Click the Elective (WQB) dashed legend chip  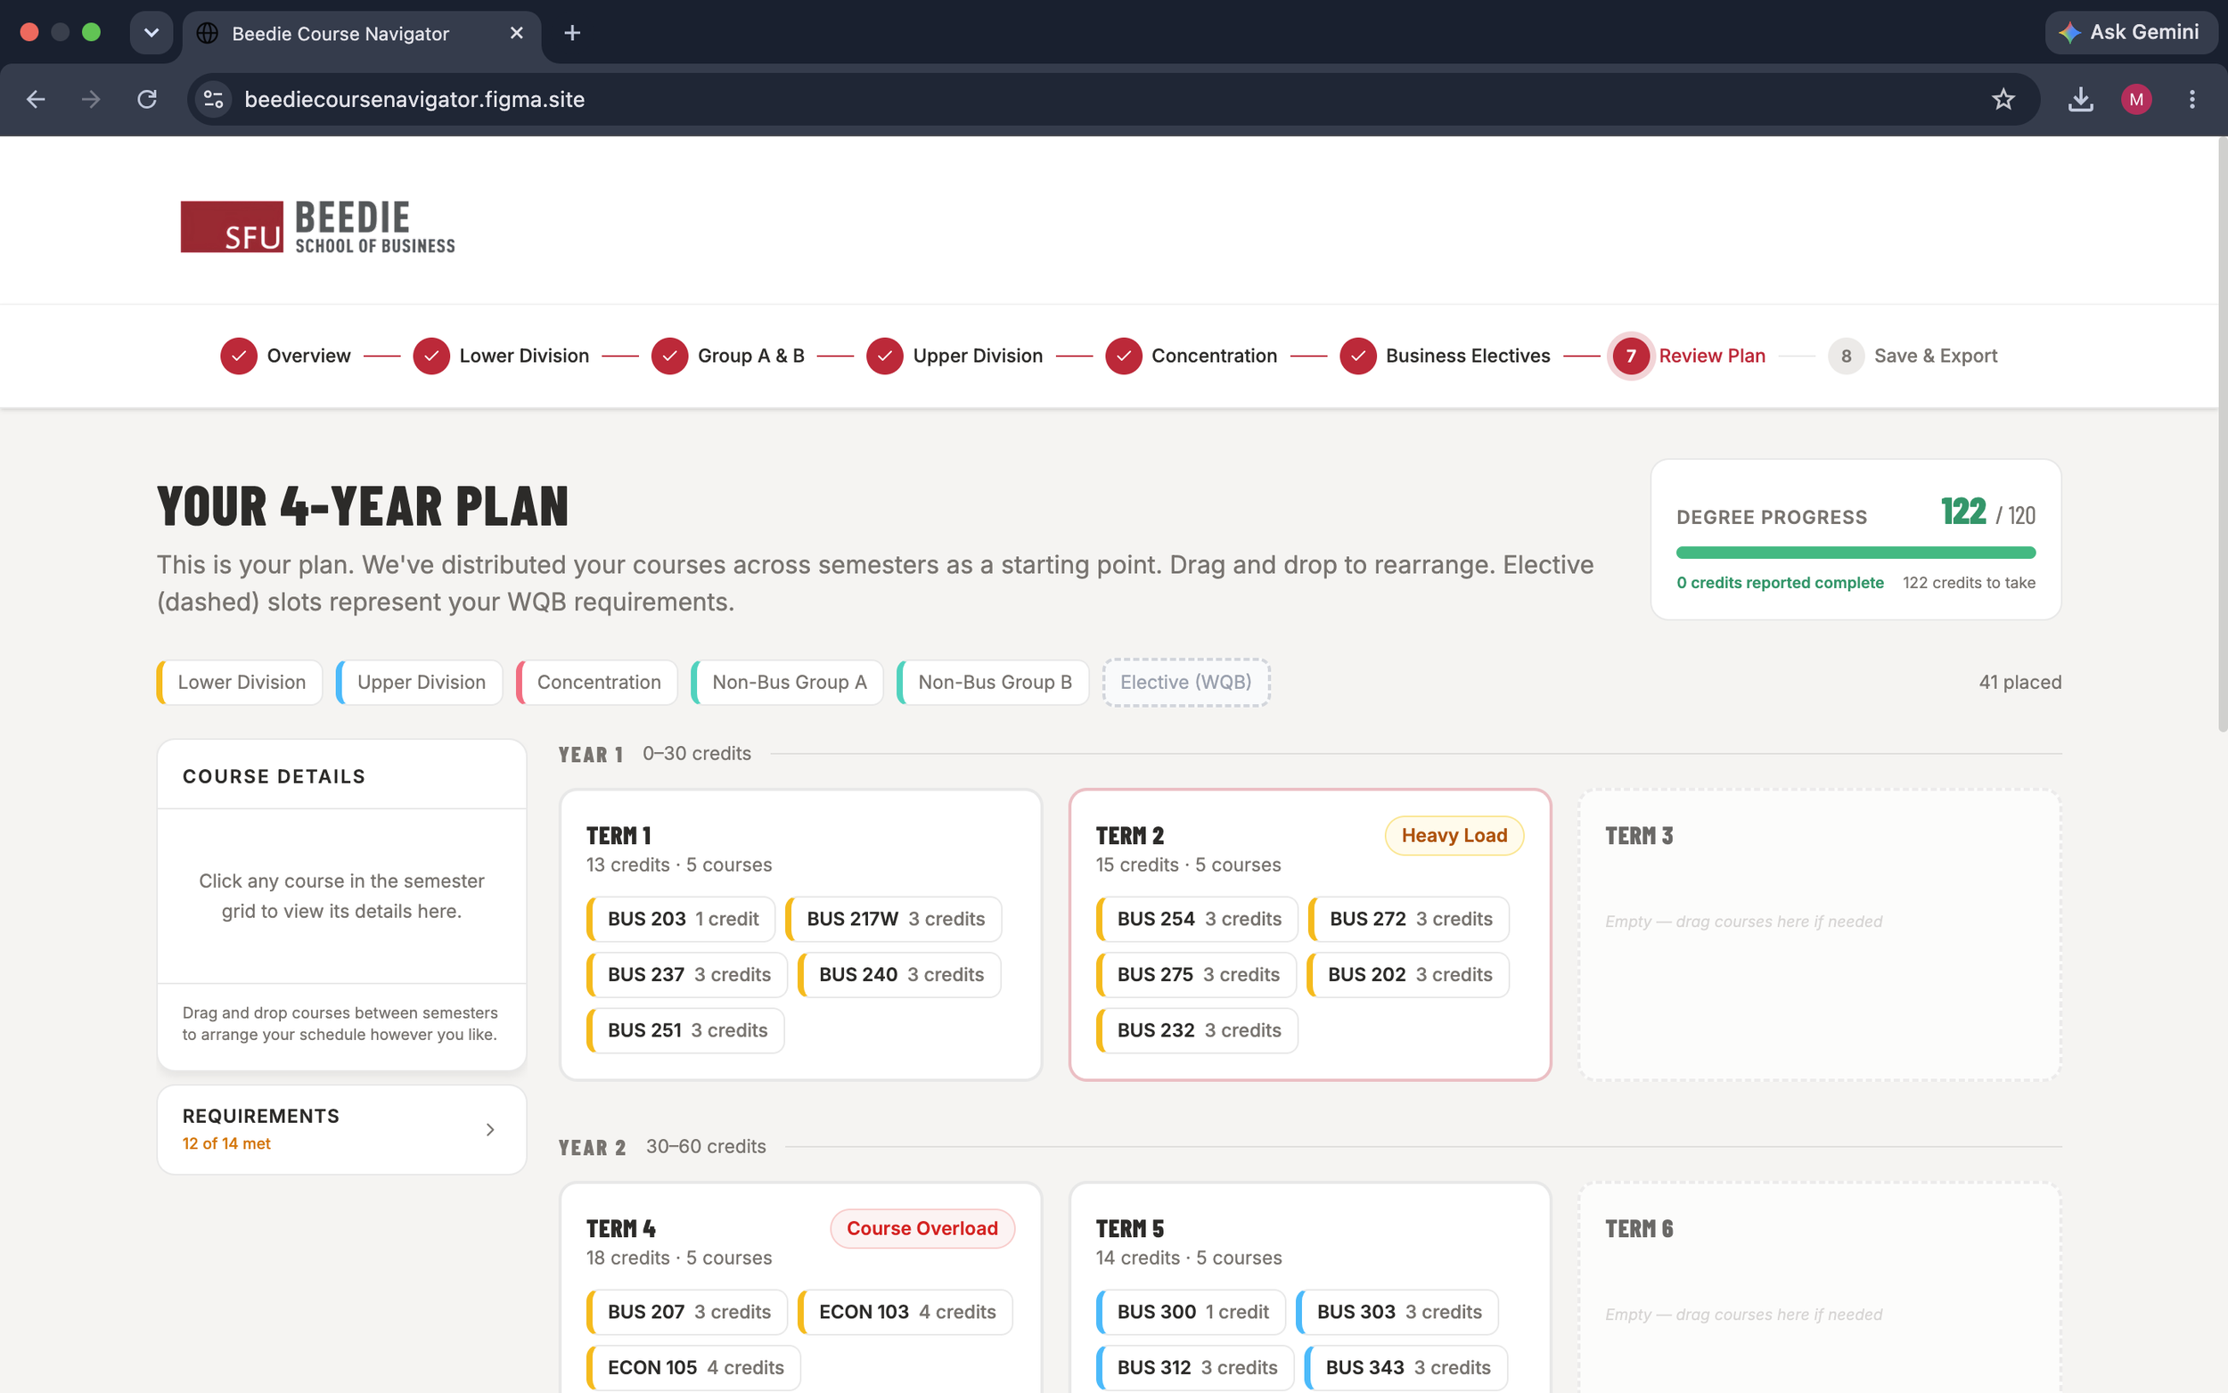(x=1185, y=682)
